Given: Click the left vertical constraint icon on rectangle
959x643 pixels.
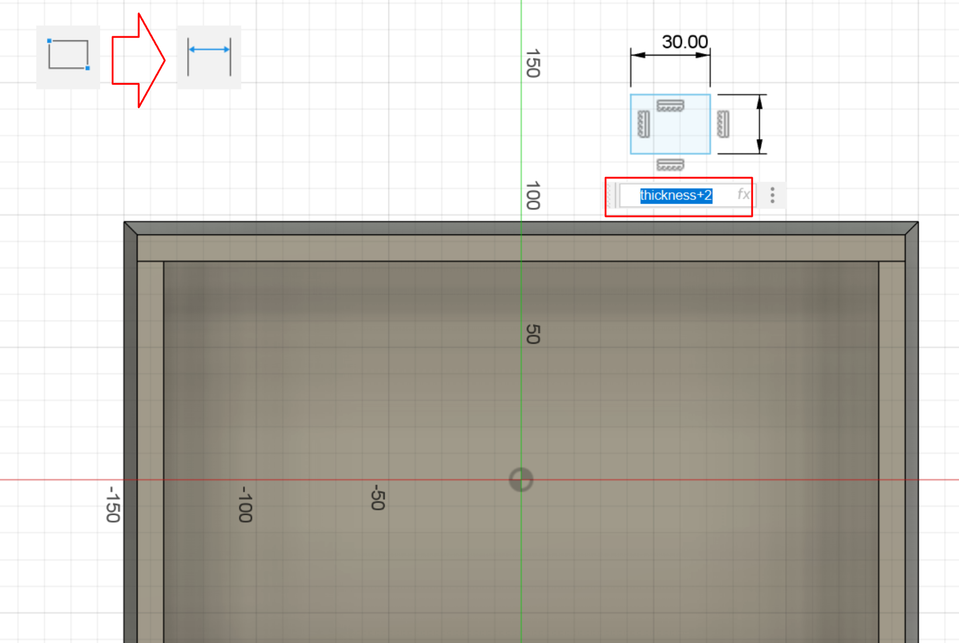Looking at the screenshot, I should click(644, 124).
